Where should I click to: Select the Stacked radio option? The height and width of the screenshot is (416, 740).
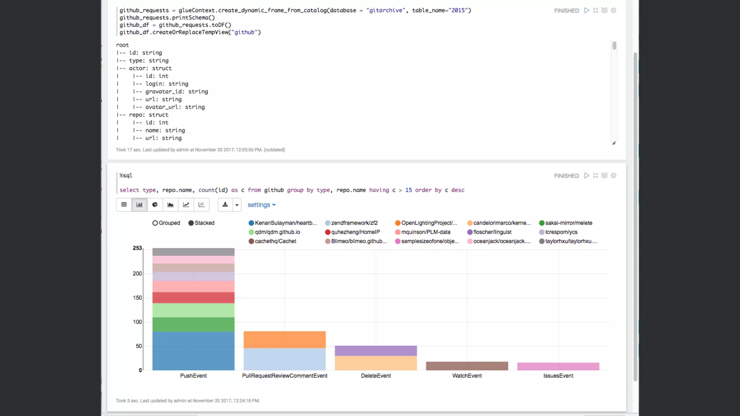coord(191,223)
